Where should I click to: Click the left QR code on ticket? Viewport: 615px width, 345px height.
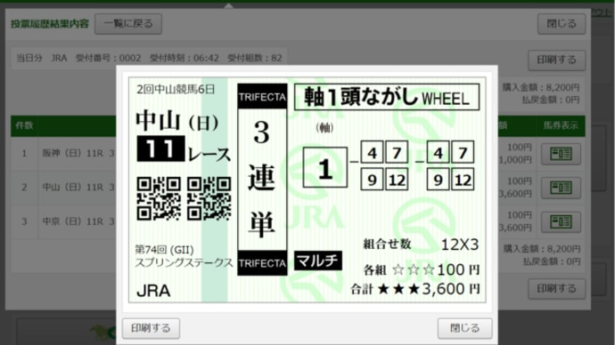159,198
